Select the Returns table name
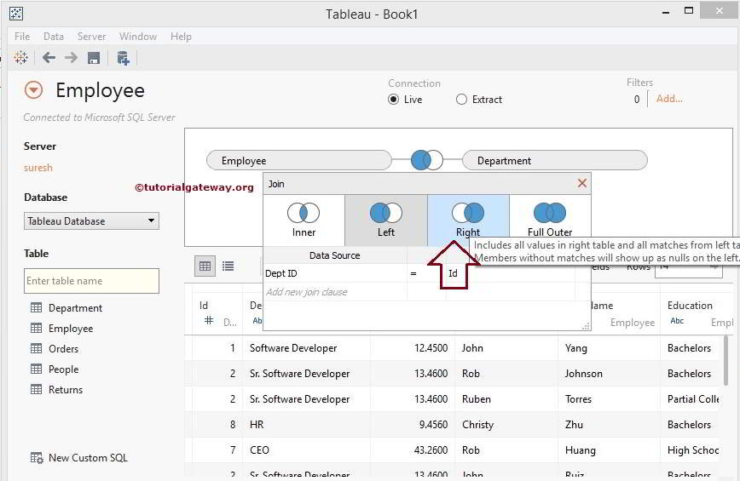The height and width of the screenshot is (481, 740). [x=66, y=389]
